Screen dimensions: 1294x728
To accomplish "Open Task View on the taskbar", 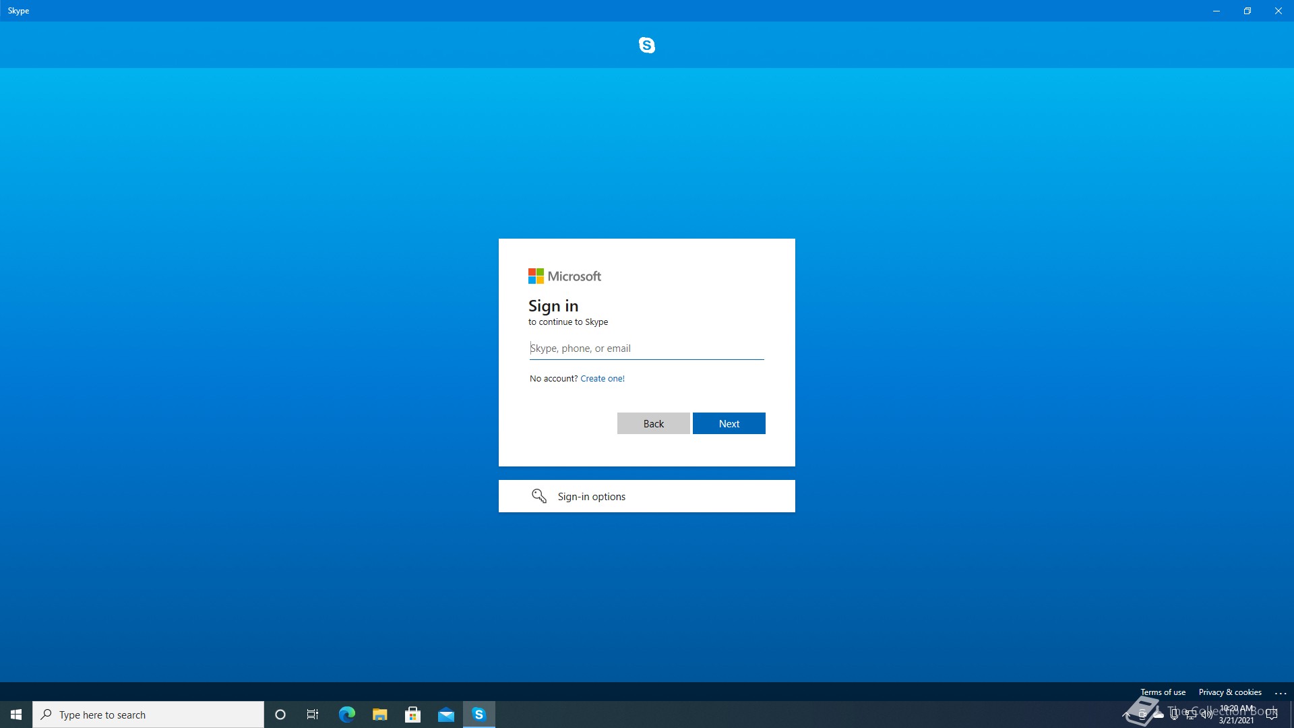I will 313,715.
